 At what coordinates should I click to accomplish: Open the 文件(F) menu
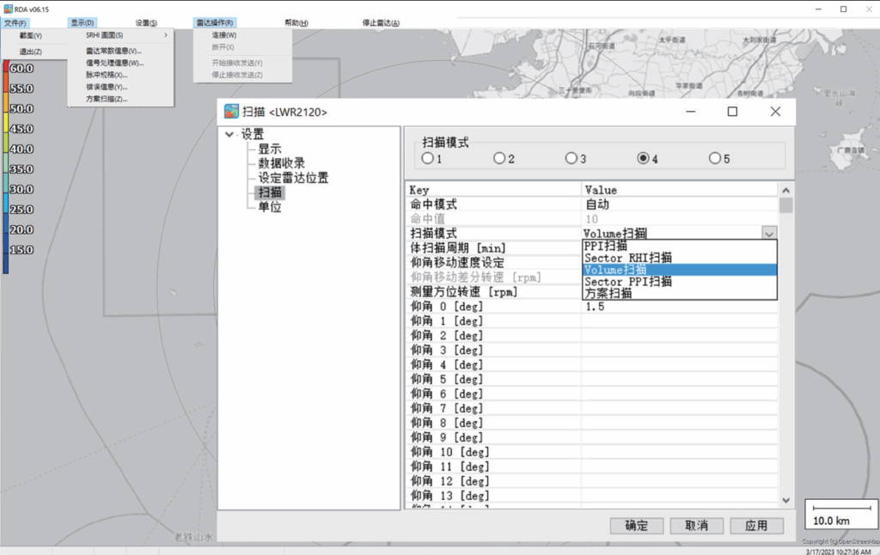(15, 23)
